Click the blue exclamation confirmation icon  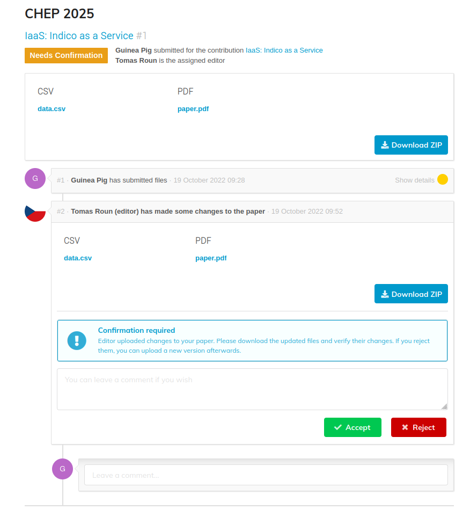[x=77, y=340]
